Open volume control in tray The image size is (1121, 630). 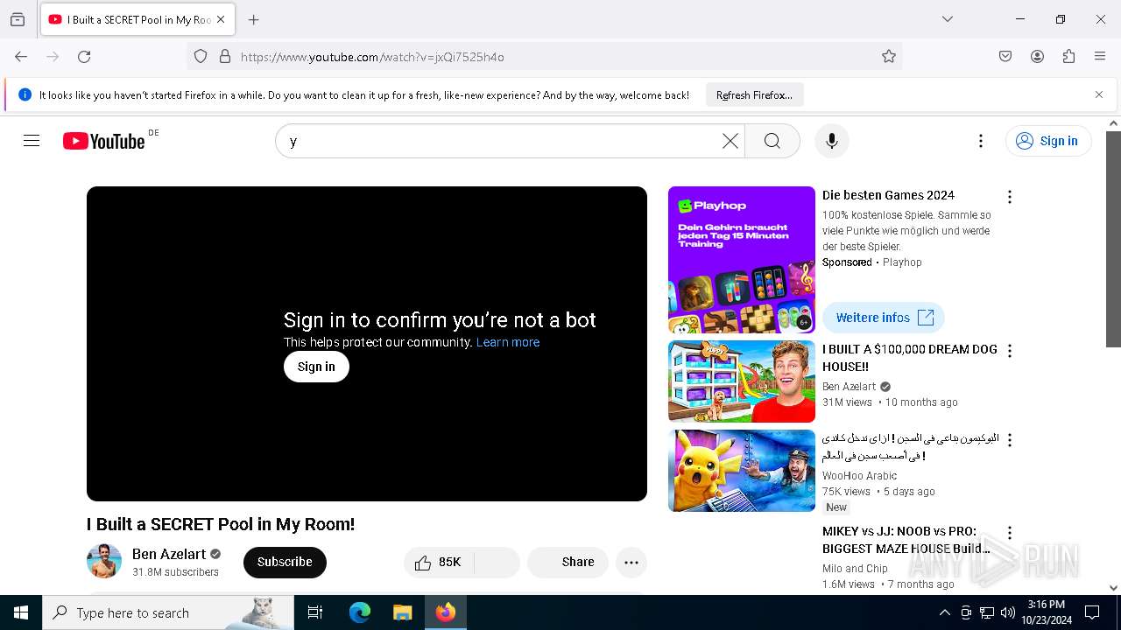tap(1008, 612)
